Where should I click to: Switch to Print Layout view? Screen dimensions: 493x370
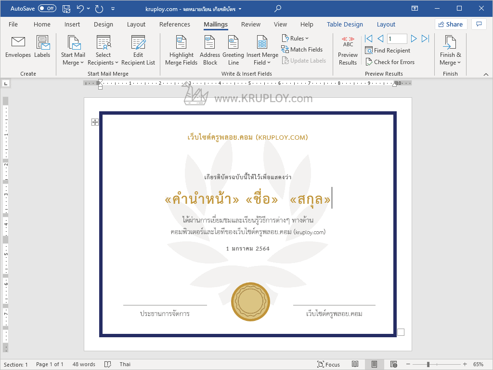pos(374,364)
